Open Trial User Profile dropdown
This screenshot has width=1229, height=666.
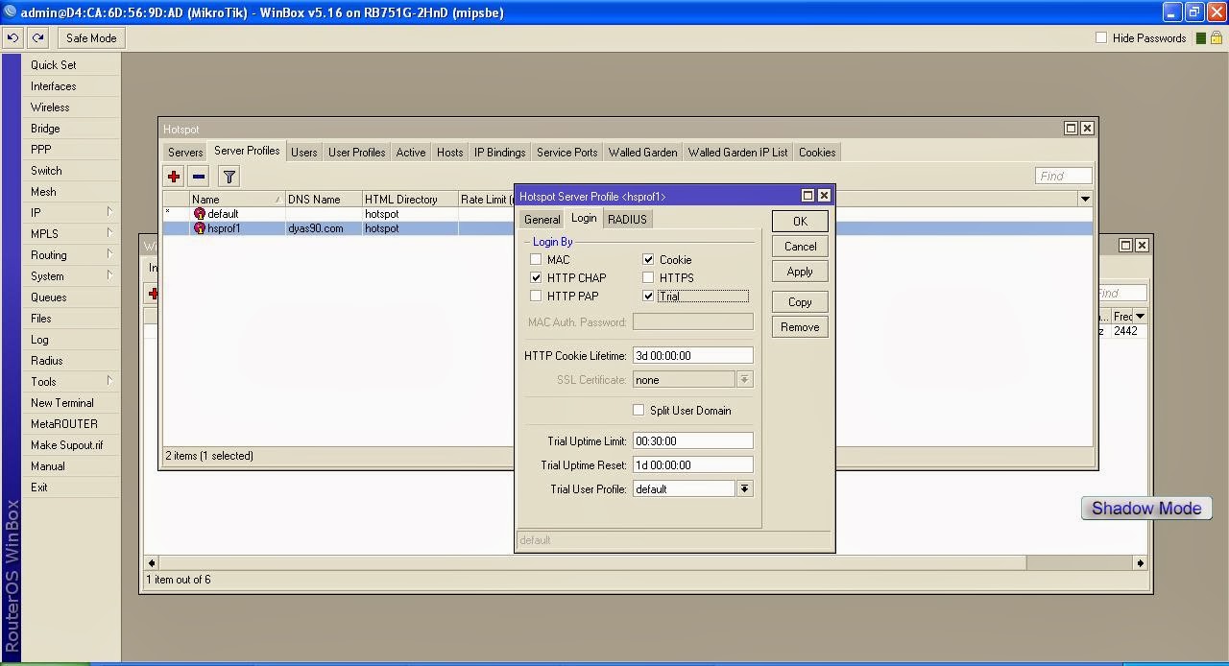point(744,488)
